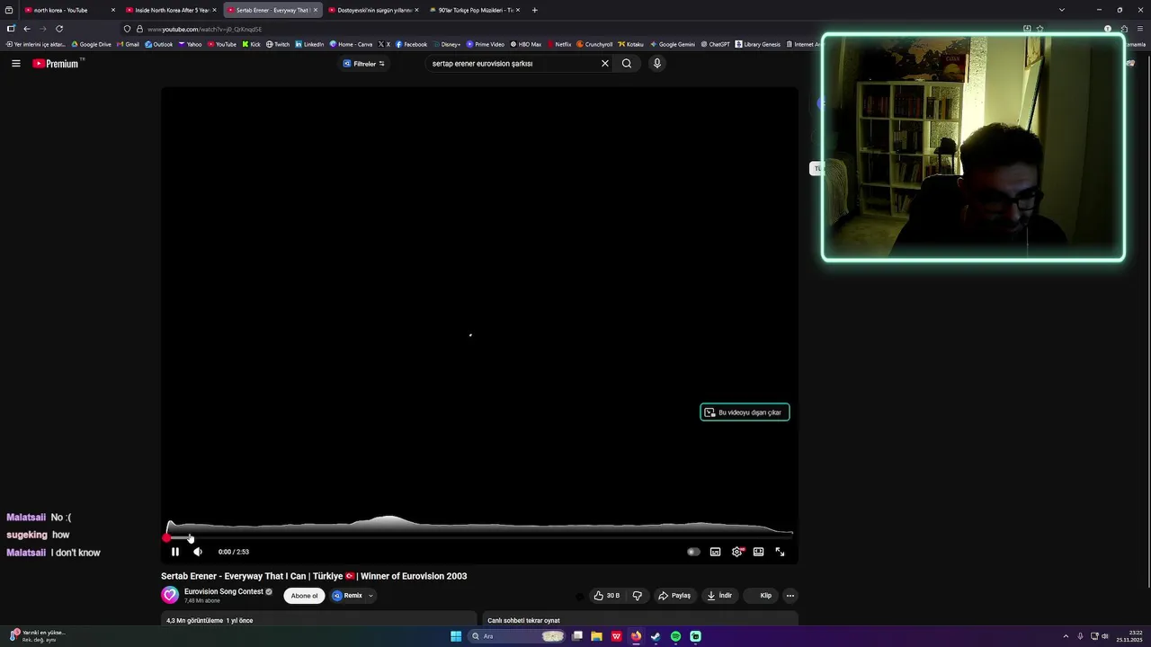Viewport: 1151px width, 647px height.
Task: Open the Google Drive bookmark
Action: tap(92, 44)
